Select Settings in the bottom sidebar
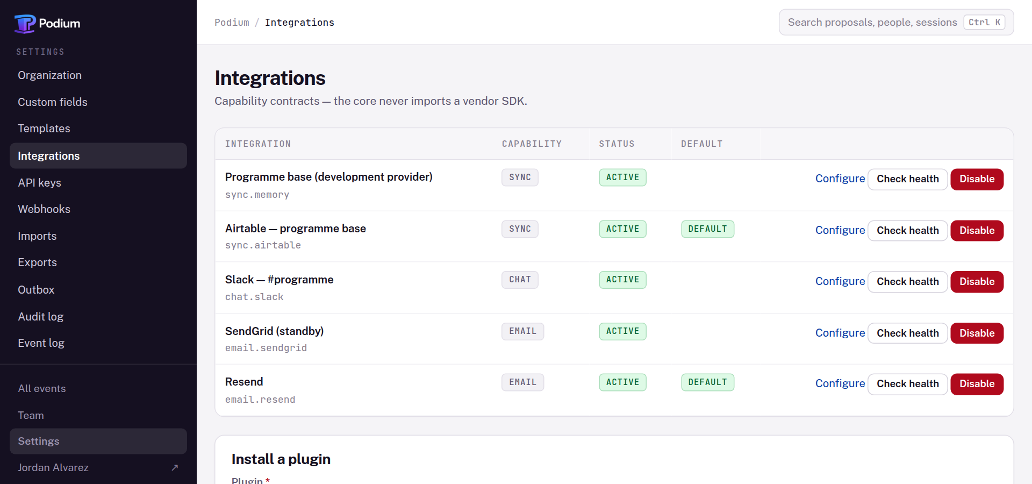This screenshot has height=484, width=1032. pos(98,442)
